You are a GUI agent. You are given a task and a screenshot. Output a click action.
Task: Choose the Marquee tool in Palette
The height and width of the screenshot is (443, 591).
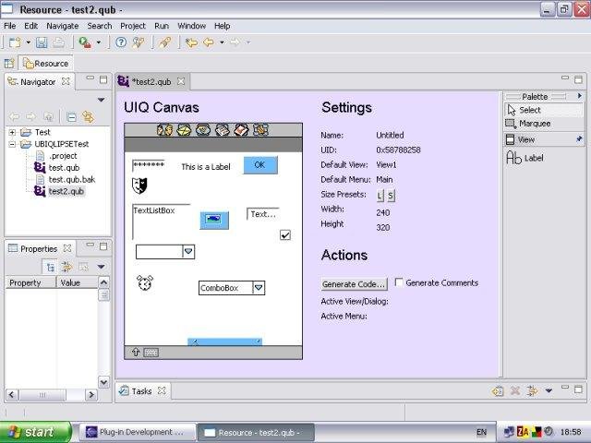(x=527, y=124)
